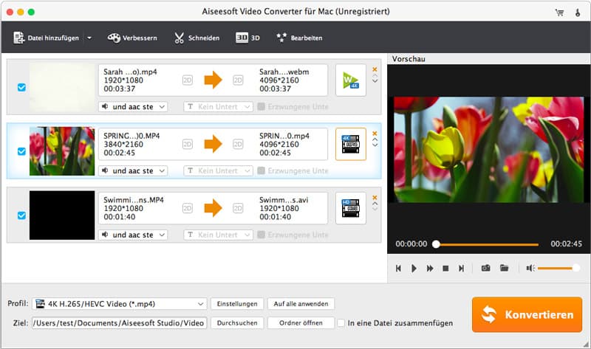Viewport: 591px width, 349px height.
Task: Click source 2D icon of Swimmi video
Action: coord(188,208)
